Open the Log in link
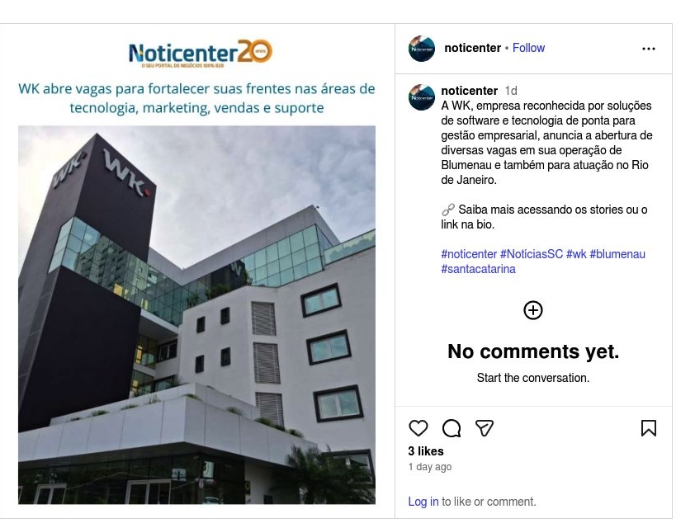This screenshot has width=695, height=528. tap(423, 502)
